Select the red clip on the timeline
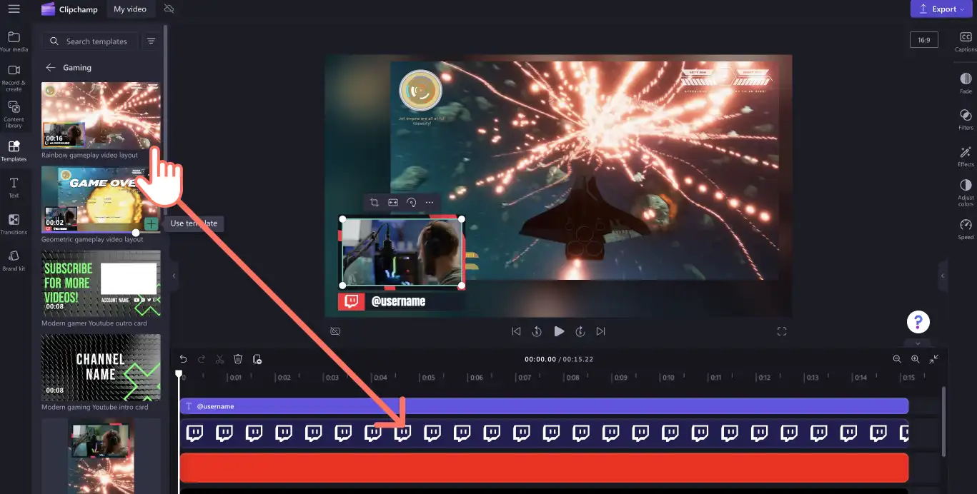Viewport: 977px width, 494px height. coord(544,468)
